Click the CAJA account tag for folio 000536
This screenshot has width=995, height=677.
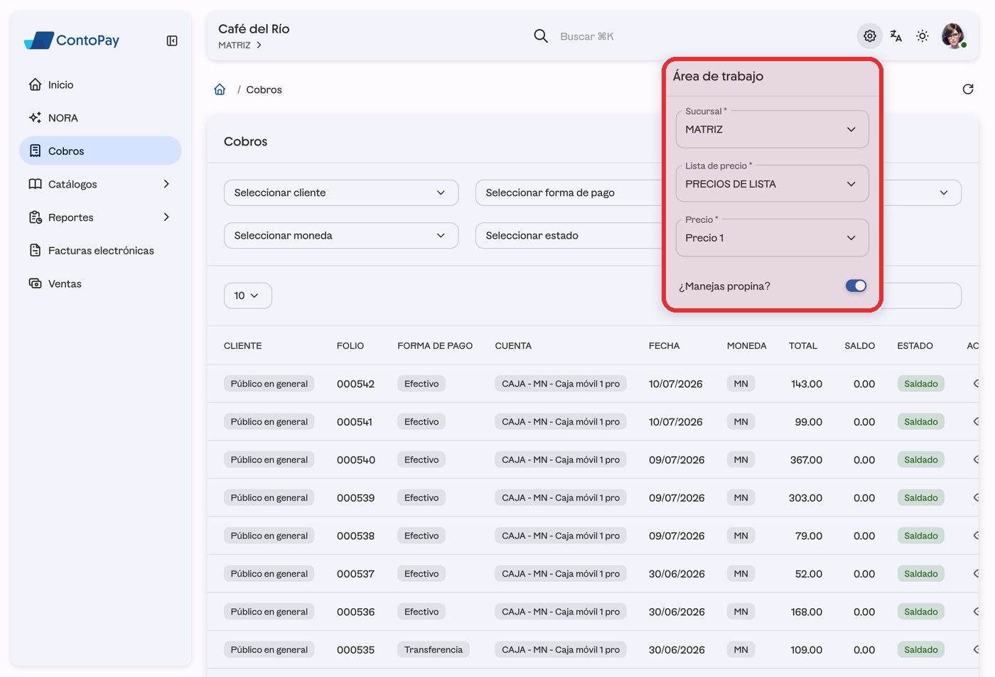(561, 612)
